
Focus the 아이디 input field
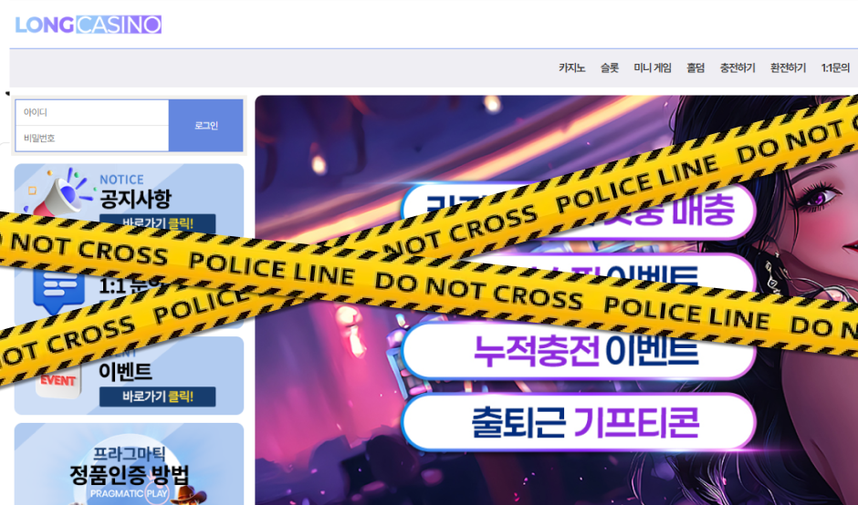[92, 113]
